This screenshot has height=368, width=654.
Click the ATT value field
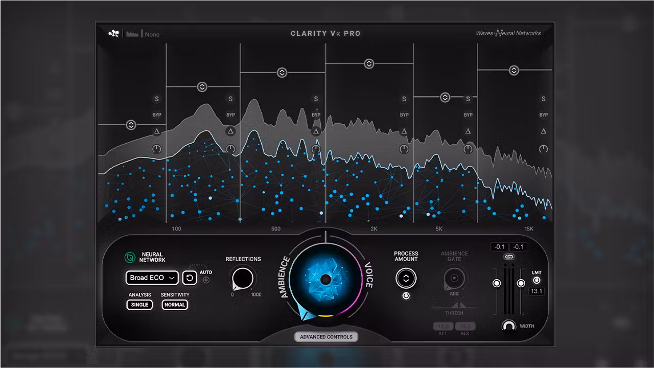pyautogui.click(x=443, y=326)
